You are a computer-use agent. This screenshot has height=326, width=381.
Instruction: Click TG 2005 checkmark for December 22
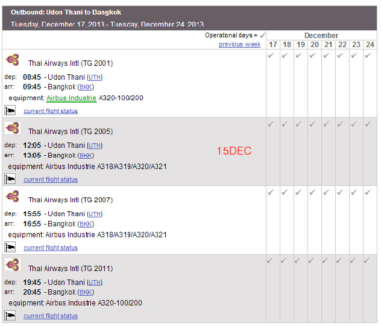coord(340,124)
